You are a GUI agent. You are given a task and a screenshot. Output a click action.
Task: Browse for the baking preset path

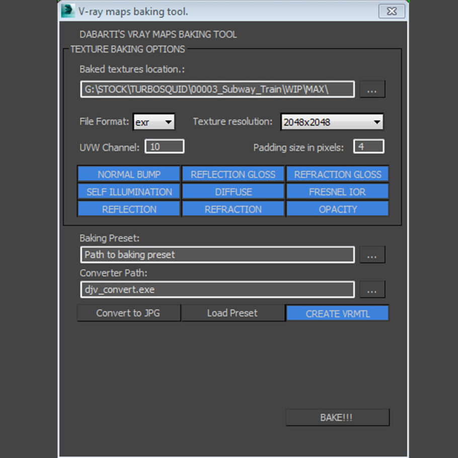372,255
